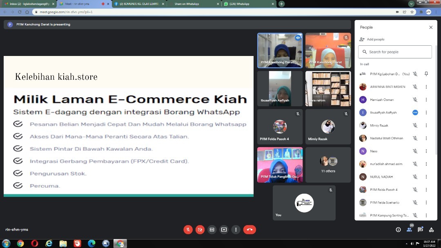Reload the page
This screenshot has height=248, width=441.
pyautogui.click(x=20, y=12)
